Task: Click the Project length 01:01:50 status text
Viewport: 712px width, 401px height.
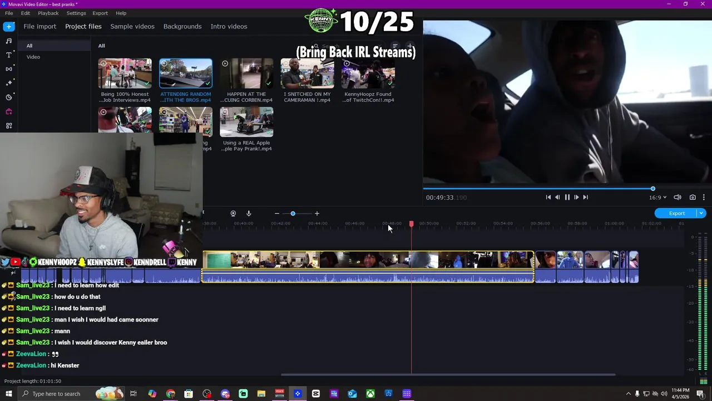Action: click(33, 381)
